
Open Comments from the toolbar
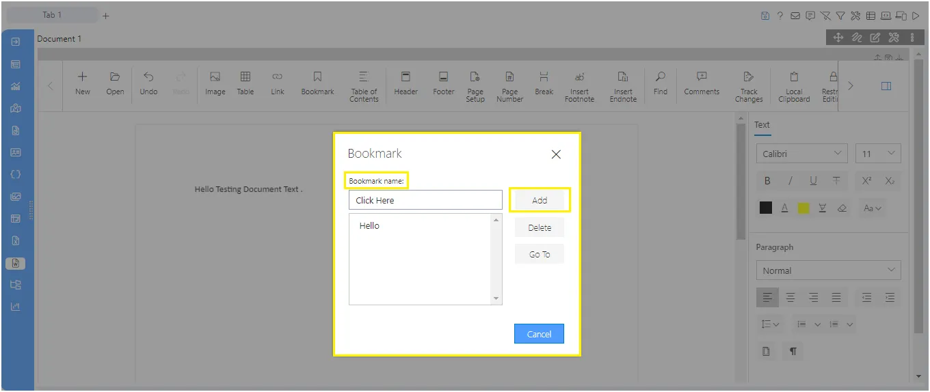[702, 85]
